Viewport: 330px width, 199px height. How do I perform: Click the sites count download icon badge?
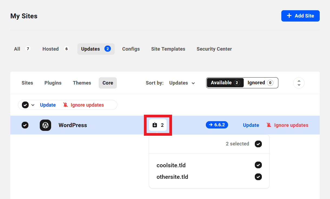[x=158, y=125]
